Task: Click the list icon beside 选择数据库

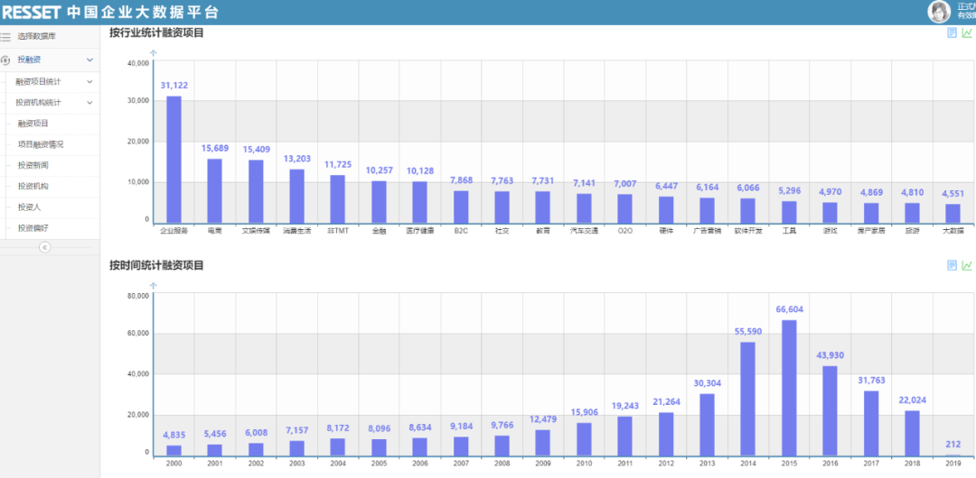Action: [5, 37]
